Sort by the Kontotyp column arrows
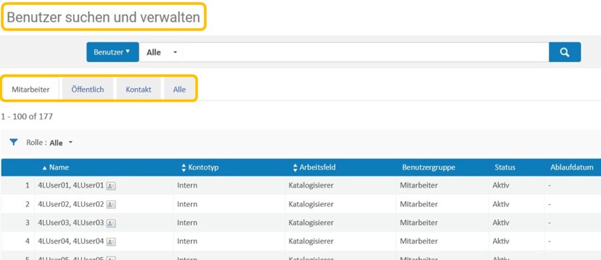 click(x=183, y=168)
